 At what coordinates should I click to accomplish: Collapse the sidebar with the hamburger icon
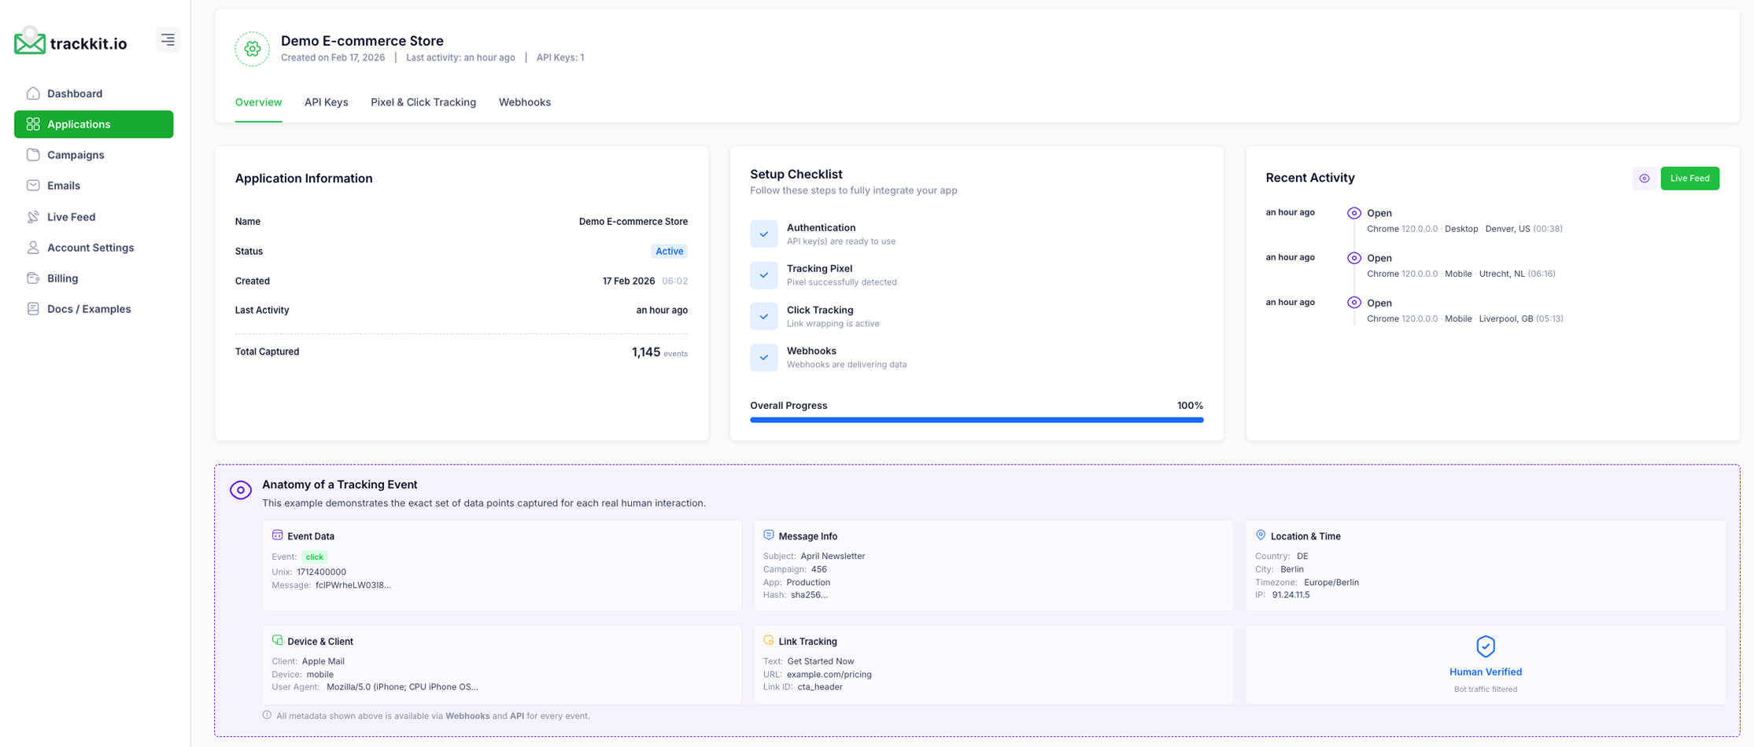click(168, 39)
